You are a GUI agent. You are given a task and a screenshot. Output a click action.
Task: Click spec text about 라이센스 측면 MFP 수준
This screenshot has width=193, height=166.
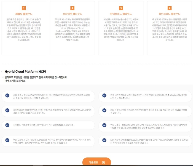coord(43,125)
